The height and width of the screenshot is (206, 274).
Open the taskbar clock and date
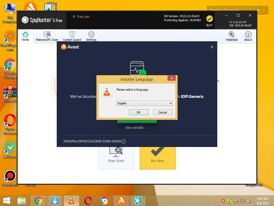coord(262,201)
